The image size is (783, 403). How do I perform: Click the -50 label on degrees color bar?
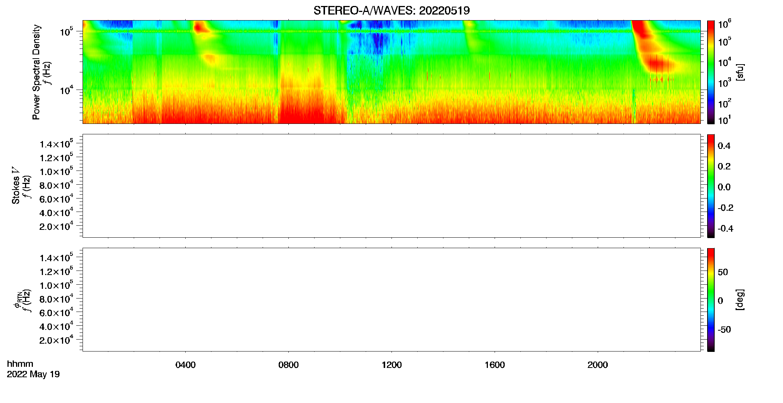[724, 330]
